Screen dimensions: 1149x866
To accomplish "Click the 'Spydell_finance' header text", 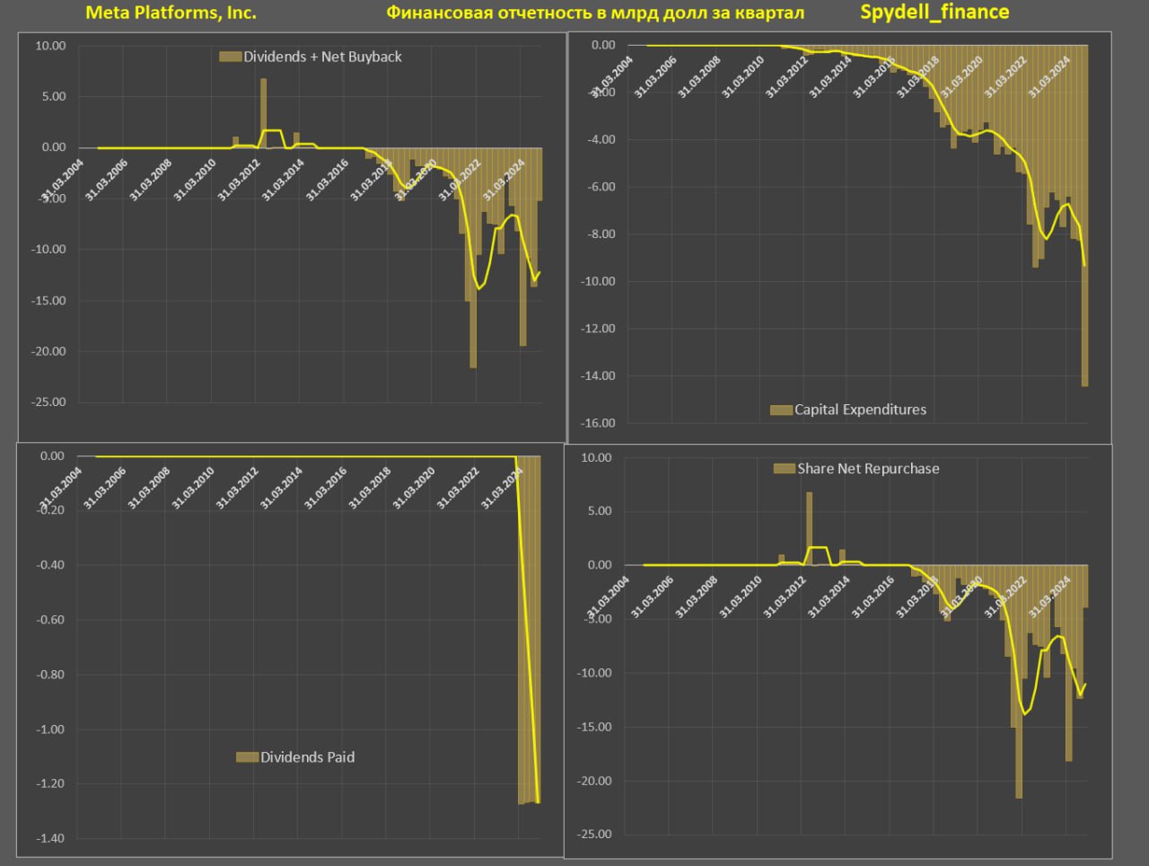I will click(934, 12).
